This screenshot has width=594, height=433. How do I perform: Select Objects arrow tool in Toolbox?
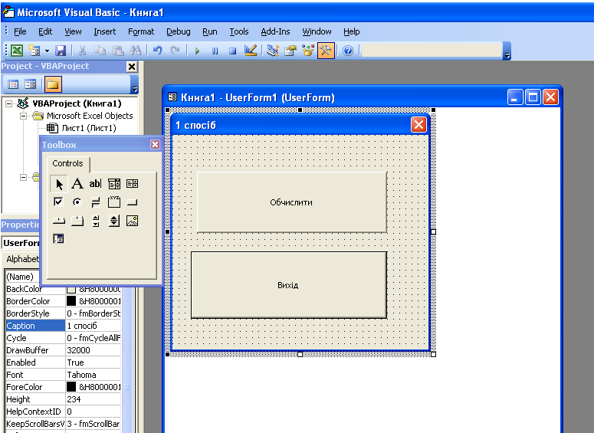59,184
